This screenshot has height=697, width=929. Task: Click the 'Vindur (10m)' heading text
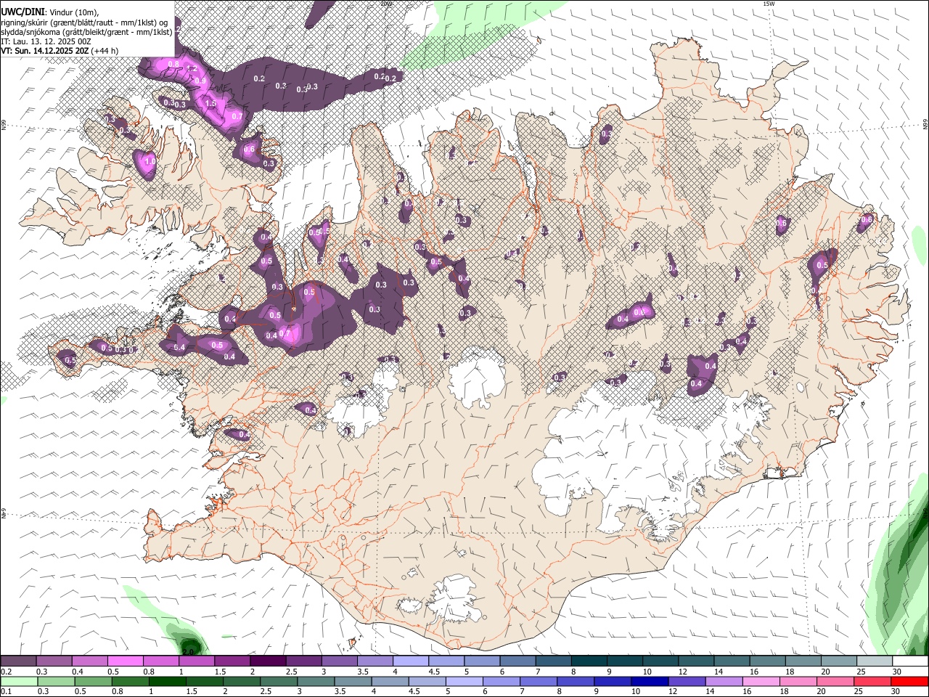(x=73, y=12)
